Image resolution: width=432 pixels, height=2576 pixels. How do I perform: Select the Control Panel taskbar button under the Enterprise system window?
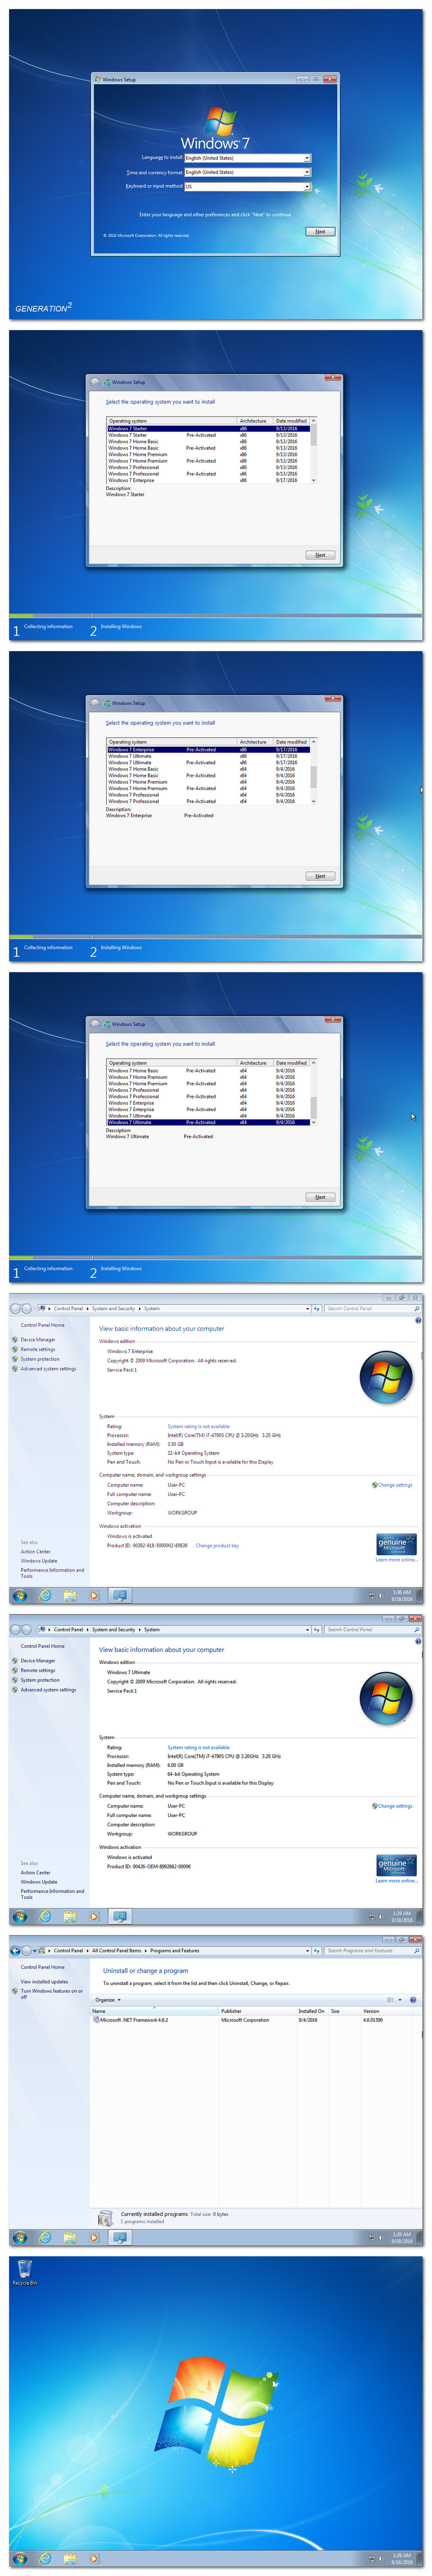pos(120,1595)
